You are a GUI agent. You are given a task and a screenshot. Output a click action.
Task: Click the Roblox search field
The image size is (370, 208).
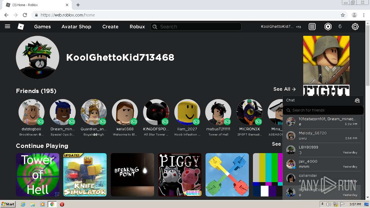(196, 27)
